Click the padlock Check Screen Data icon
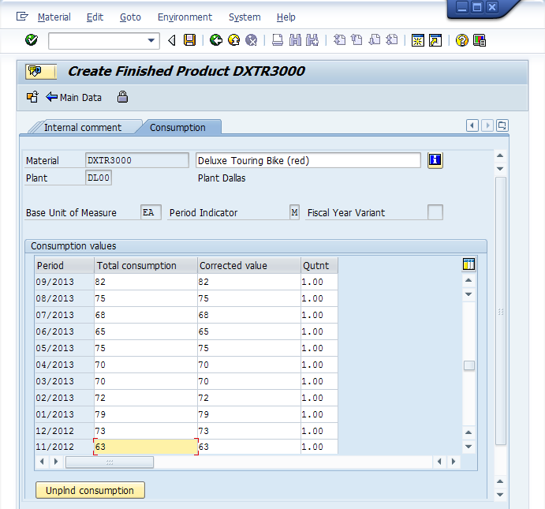545x509 pixels. click(x=122, y=97)
